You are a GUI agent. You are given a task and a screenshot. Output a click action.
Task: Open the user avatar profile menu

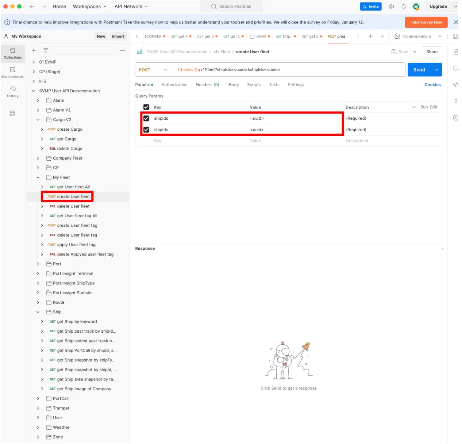tap(416, 7)
